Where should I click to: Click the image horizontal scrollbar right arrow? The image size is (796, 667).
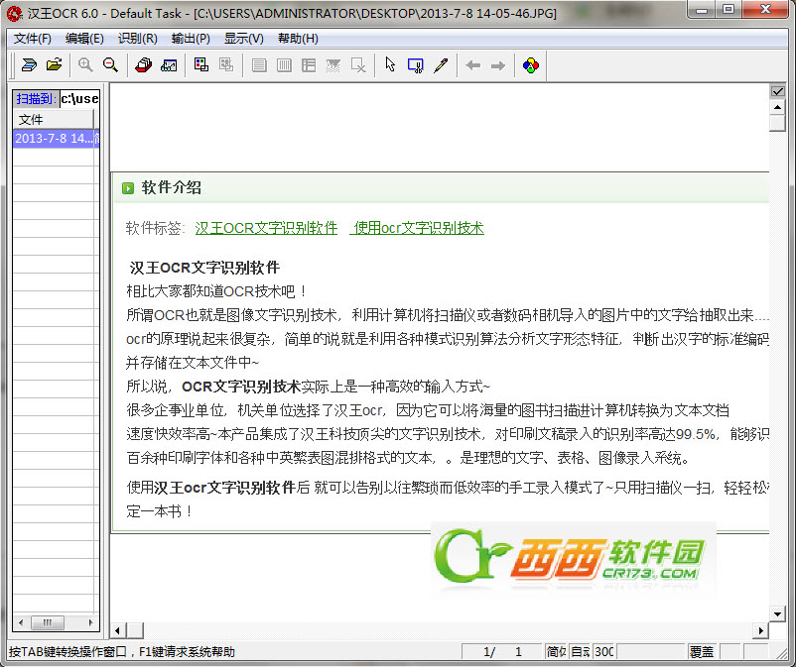[x=760, y=630]
